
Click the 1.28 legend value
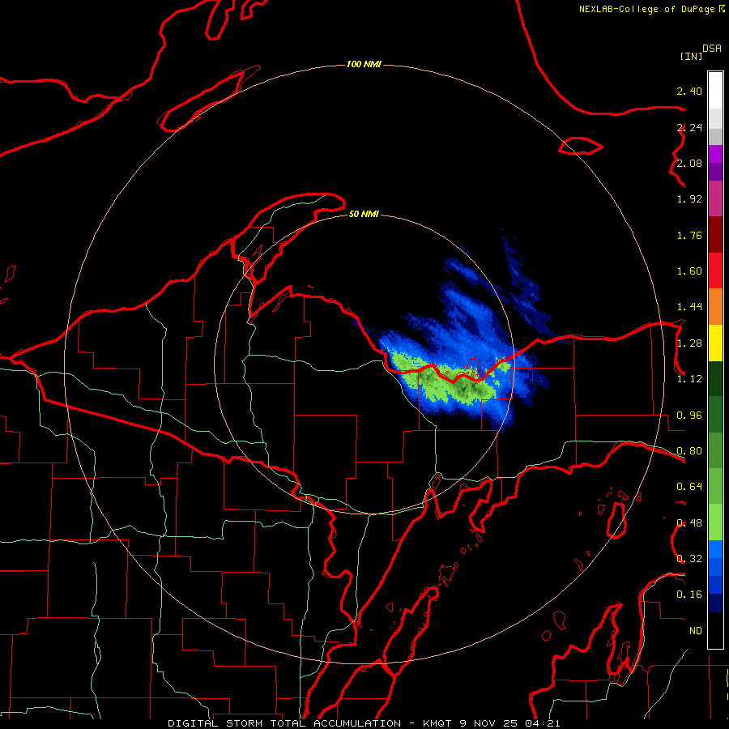coord(689,343)
